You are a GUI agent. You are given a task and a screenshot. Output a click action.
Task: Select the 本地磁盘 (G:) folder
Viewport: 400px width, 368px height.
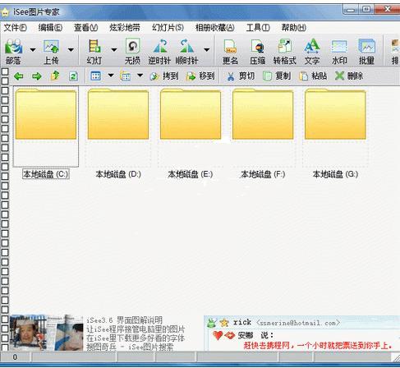[x=335, y=133]
